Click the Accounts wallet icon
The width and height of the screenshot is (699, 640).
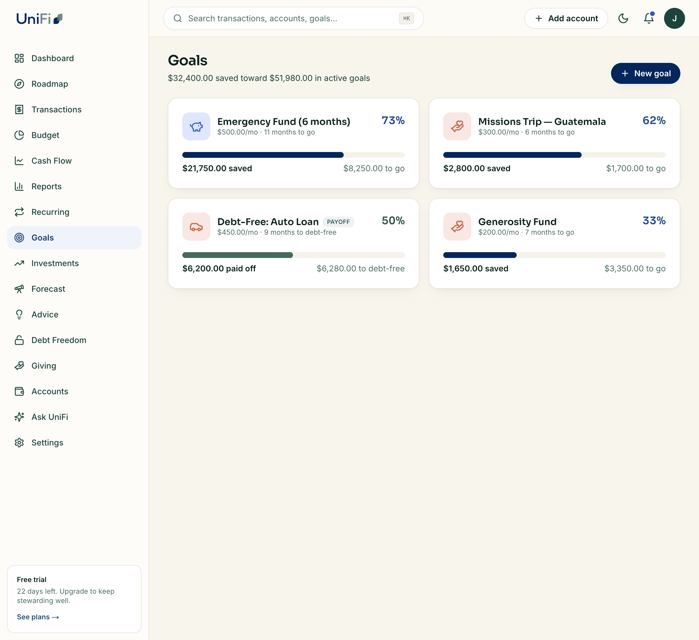click(x=19, y=391)
